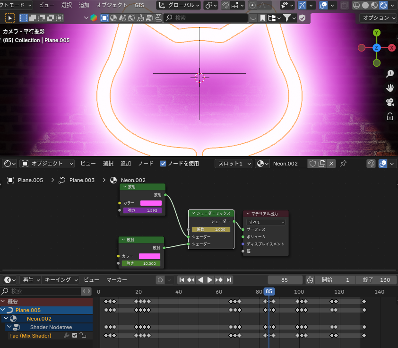Toggle the Fac (Mix Shader) channel lock
This screenshot has height=348, width=398.
point(83,336)
